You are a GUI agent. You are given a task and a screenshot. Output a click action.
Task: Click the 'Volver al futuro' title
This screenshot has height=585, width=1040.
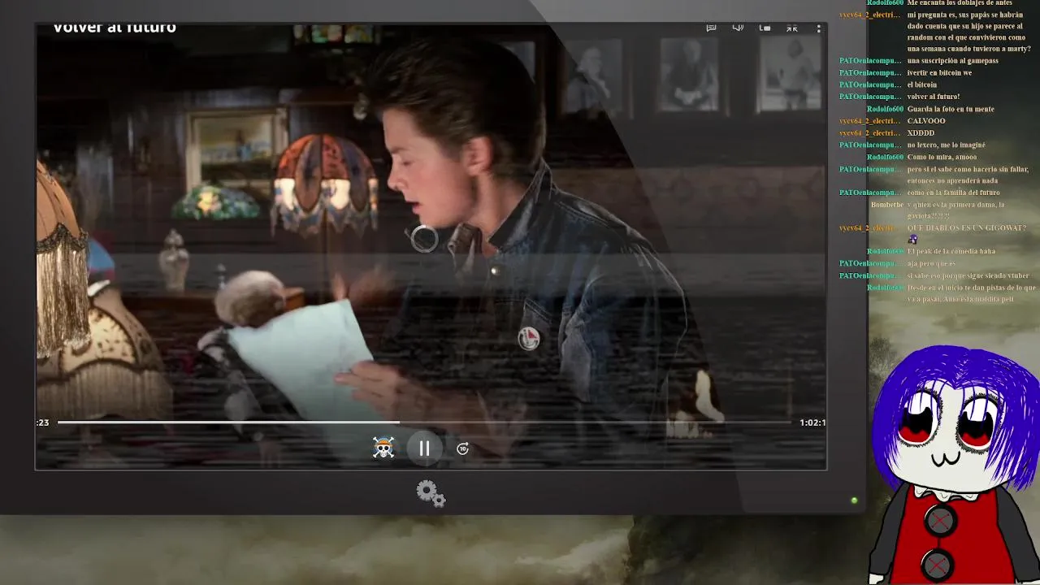click(115, 28)
